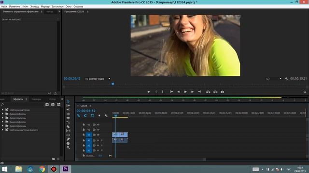Expand Видеоэффекты folder
Screen dimensions: 309x173
click(x=3, y=122)
